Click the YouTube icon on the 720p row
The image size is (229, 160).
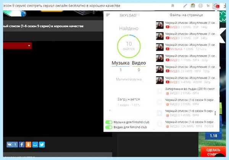coord(168,71)
